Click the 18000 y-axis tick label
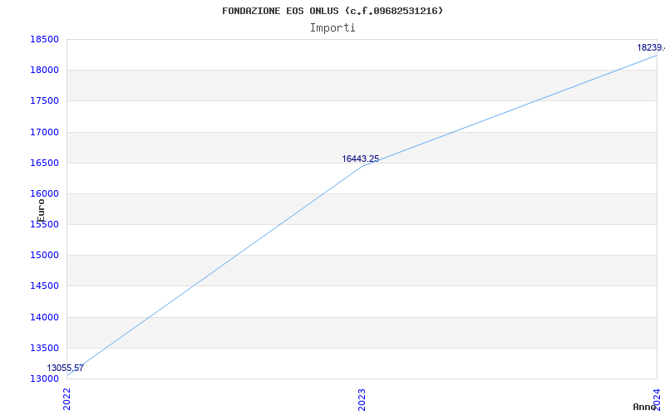665x415 pixels. point(44,71)
